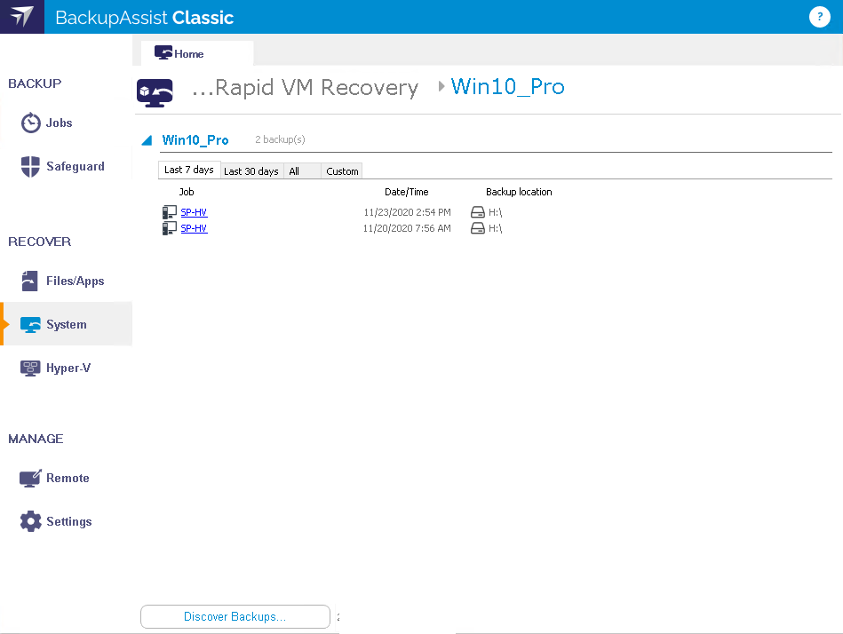Open SP-HV backup from 11/20/2020

click(194, 228)
